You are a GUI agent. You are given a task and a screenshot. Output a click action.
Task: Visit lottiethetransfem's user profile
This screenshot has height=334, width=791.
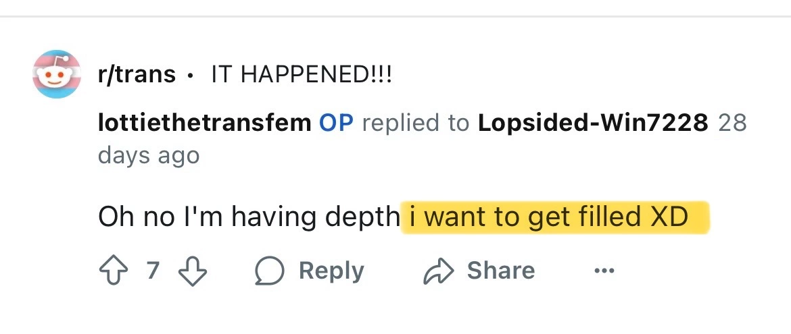coord(205,123)
